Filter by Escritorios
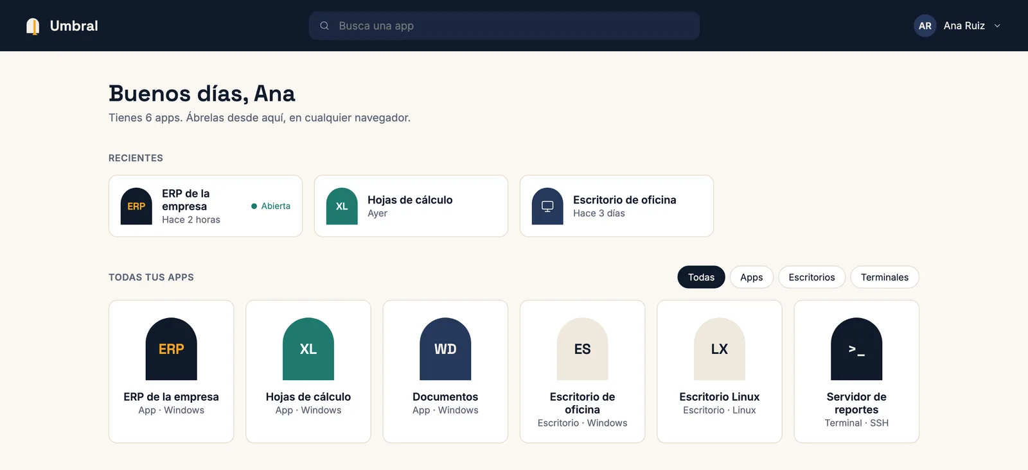Viewport: 1028px width, 470px height. click(812, 277)
